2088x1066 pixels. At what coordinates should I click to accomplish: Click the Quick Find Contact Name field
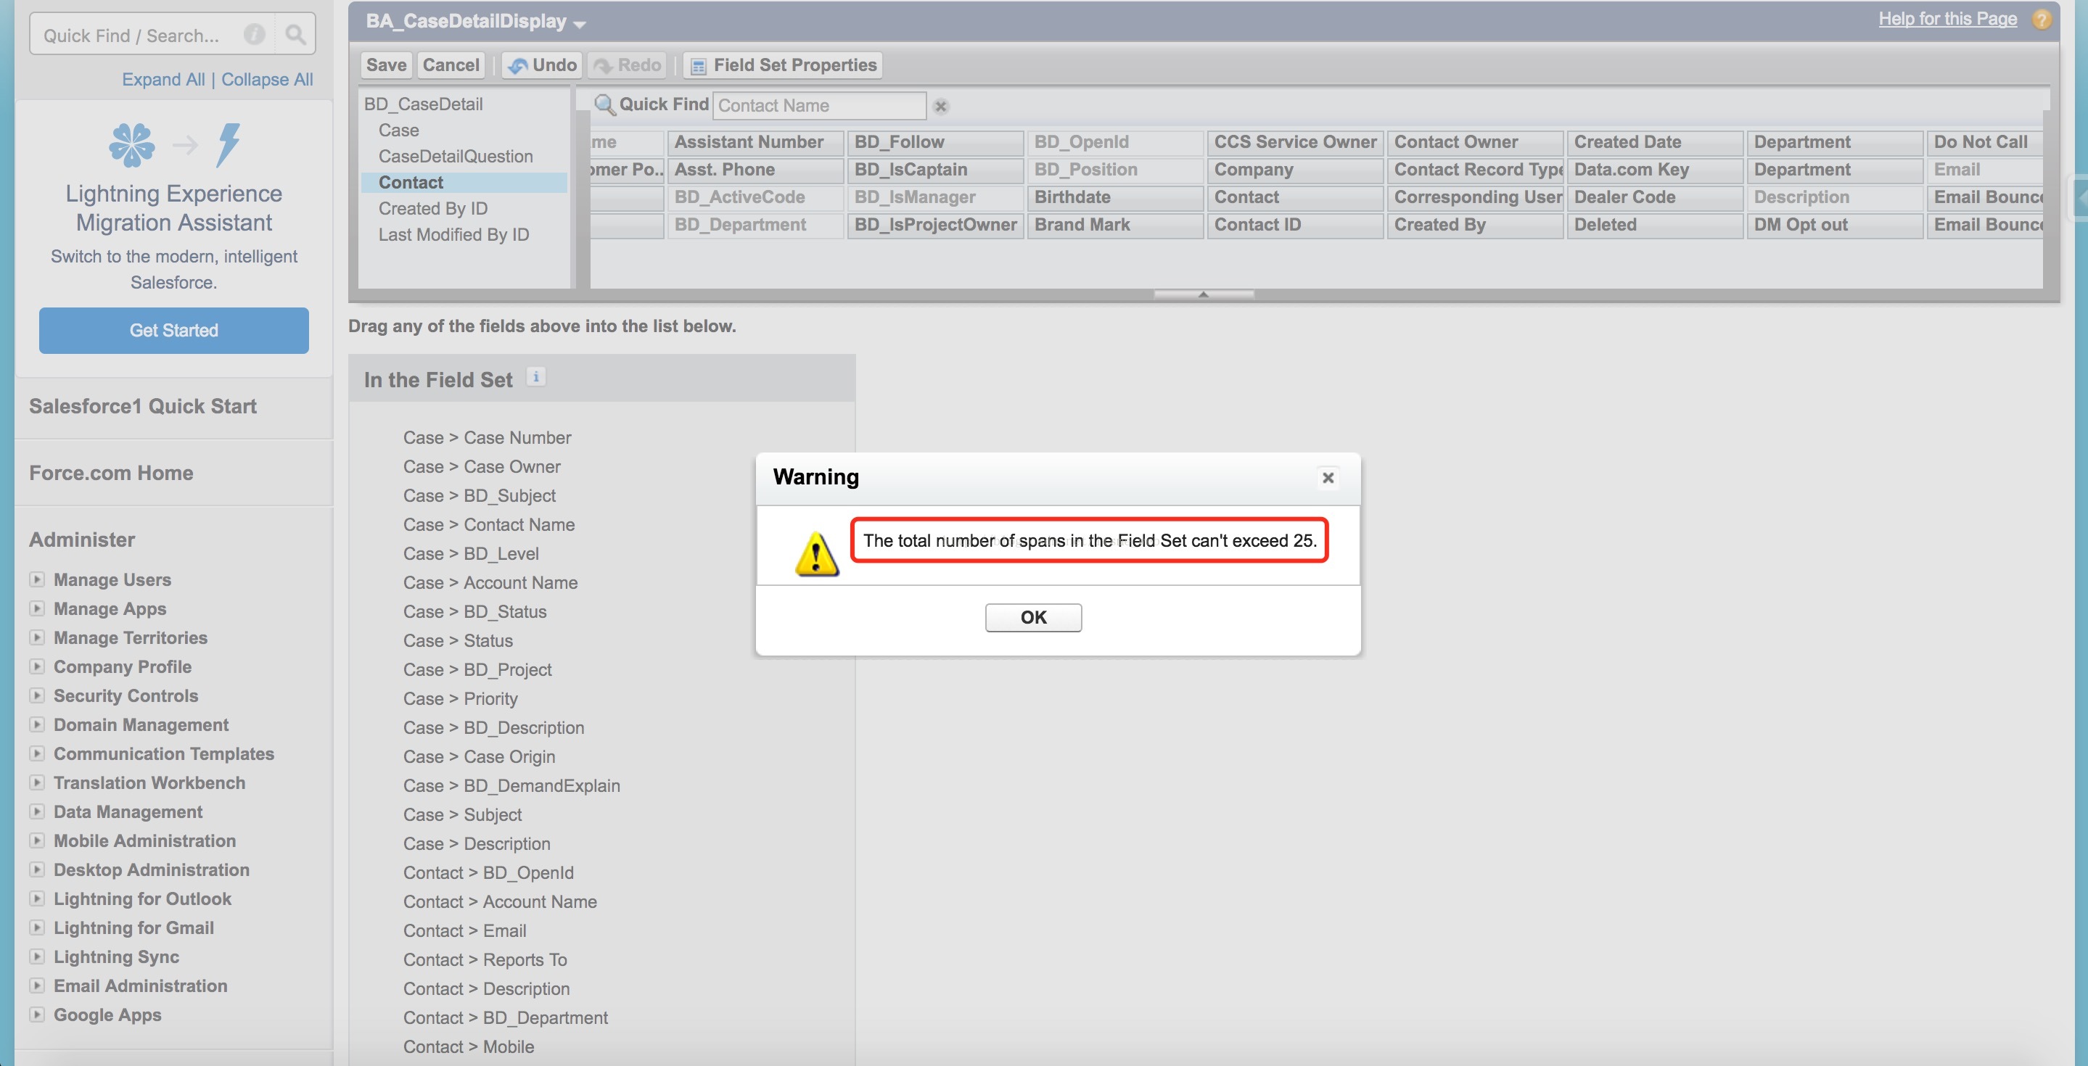818,105
